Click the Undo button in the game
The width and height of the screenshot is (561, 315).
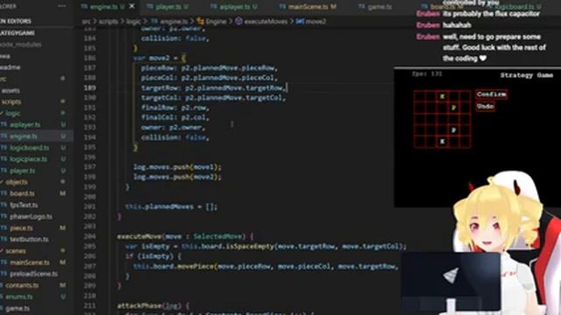pos(485,107)
